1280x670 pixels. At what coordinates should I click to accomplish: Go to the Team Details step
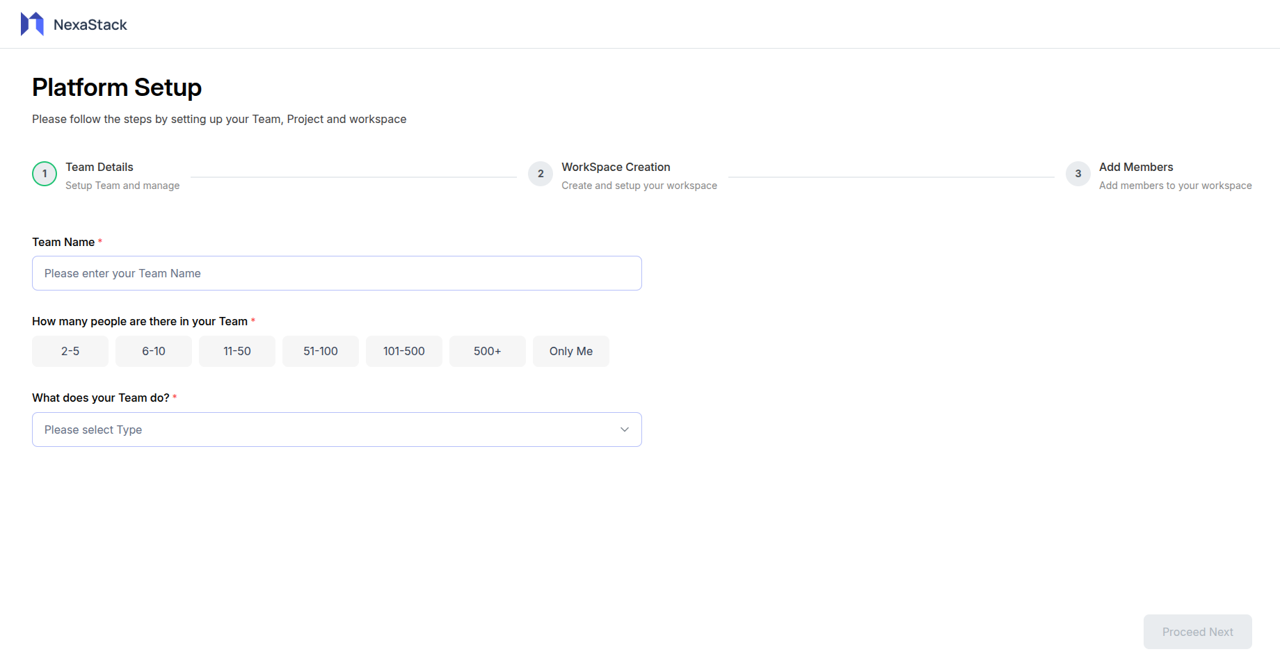(99, 167)
